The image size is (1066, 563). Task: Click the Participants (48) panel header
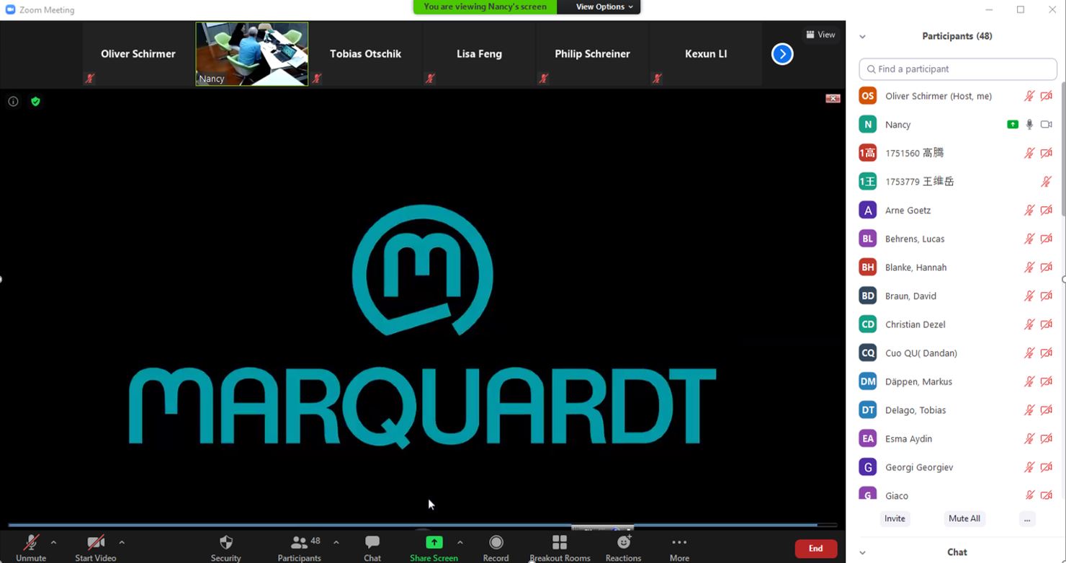pyautogui.click(x=957, y=36)
